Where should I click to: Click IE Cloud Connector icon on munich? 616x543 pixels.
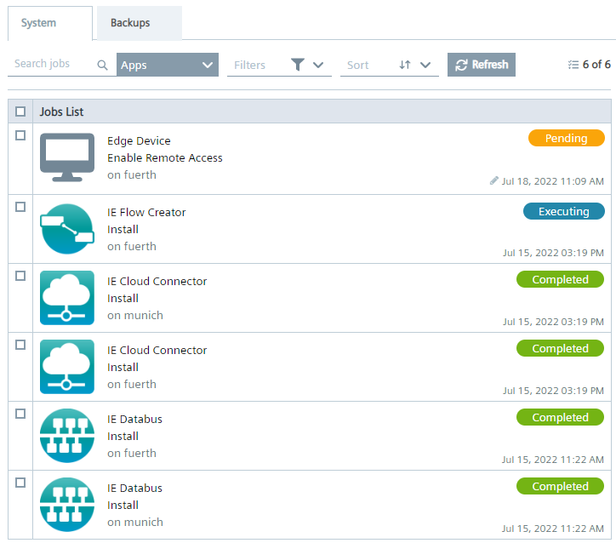coord(67,298)
